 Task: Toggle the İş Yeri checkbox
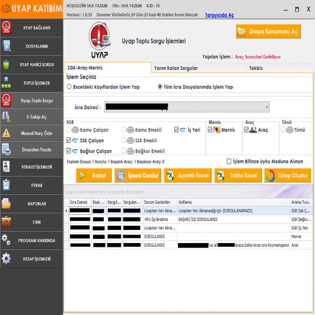[x=176, y=129]
